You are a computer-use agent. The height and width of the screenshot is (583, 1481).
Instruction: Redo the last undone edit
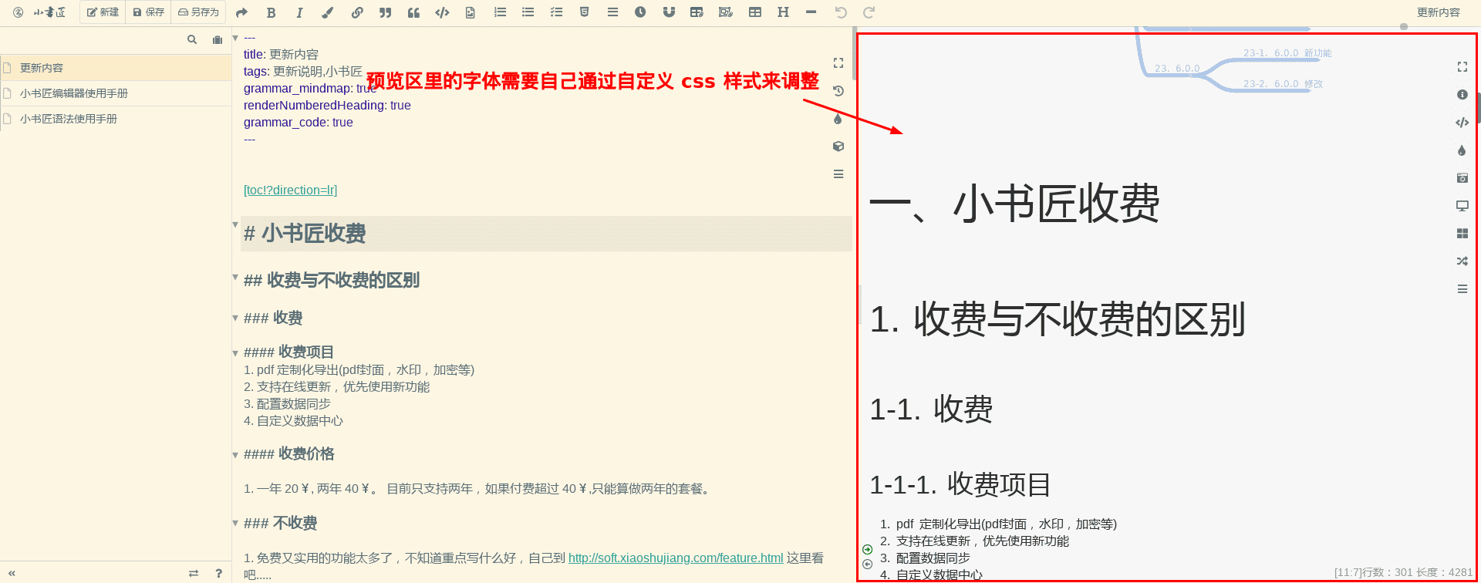(869, 12)
